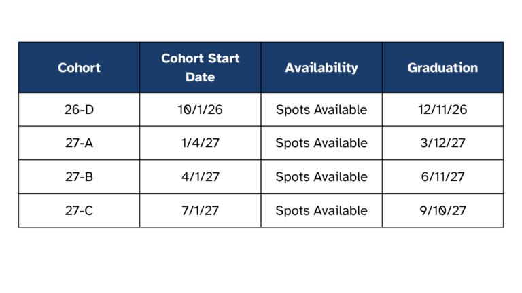522x293 pixels.
Task: Click the Availability column header
Action: (x=321, y=67)
